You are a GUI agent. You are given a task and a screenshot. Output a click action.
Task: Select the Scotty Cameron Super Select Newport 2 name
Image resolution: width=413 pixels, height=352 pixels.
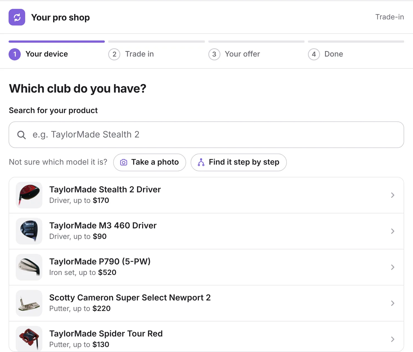tap(130, 298)
